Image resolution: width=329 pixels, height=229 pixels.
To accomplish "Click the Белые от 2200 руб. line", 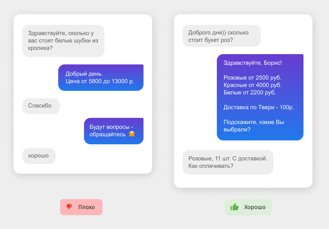I will coord(250,92).
